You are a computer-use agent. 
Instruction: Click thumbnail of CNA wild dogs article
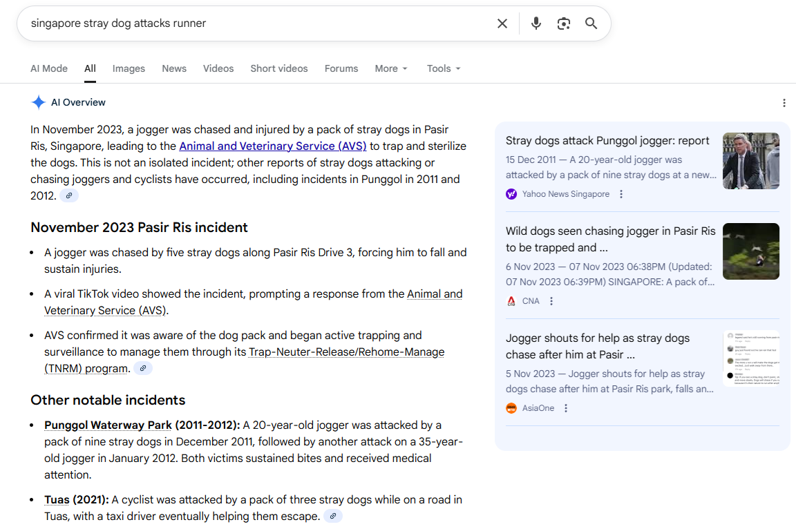coord(751,251)
